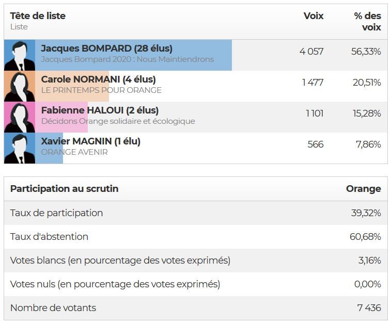Click the 'LE PRINTEMPS POUR ORANGE' list name
This screenshot has width=392, height=325.
[x=101, y=90]
